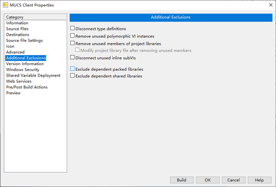Image resolution: width=276 pixels, height=187 pixels.
Task: Enable Disconnect unused inline subVIs
Action: [x=72, y=57]
